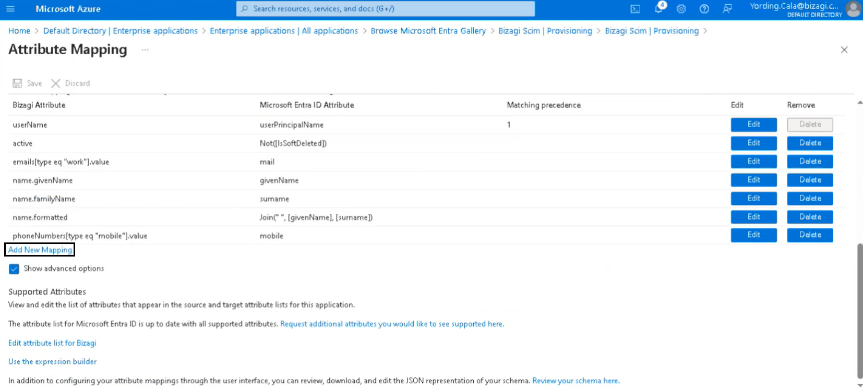
Task: Go to Home breadcrumb
Action: (x=19, y=31)
